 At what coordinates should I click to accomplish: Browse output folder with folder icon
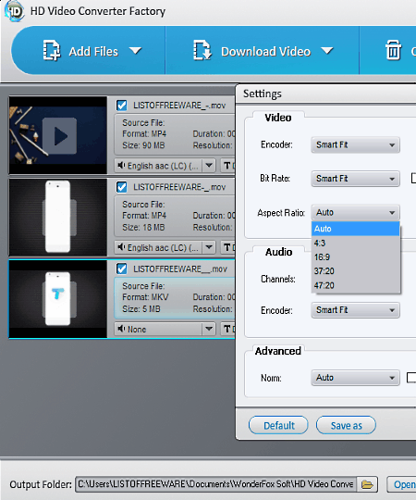click(x=367, y=484)
